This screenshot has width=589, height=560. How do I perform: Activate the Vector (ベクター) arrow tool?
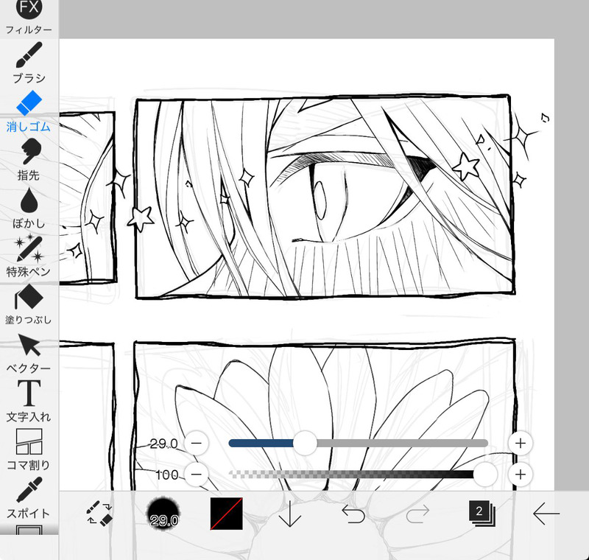[29, 352]
